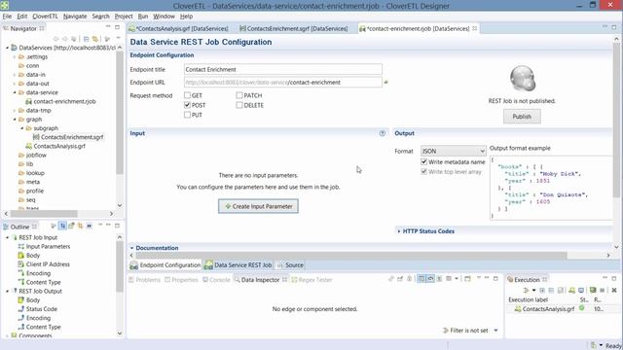
Task: Open Filter is not set dropdown arrow
Action: coord(495,331)
